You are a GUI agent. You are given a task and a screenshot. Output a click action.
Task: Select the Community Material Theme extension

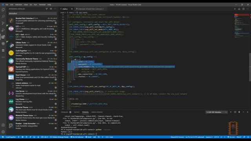33,61
